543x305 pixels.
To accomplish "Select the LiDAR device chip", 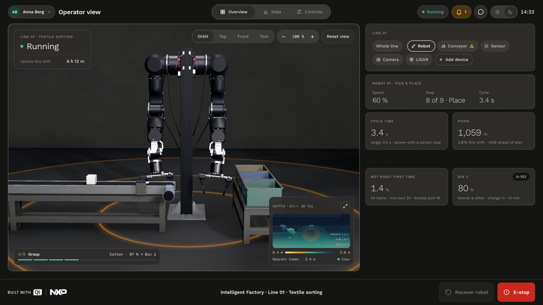I will pyautogui.click(x=419, y=60).
